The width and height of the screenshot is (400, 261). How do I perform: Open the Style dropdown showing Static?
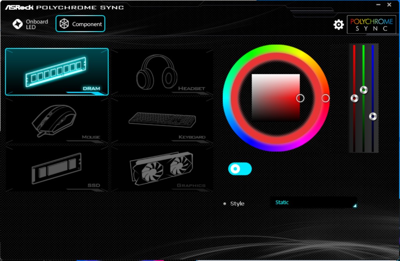point(314,202)
